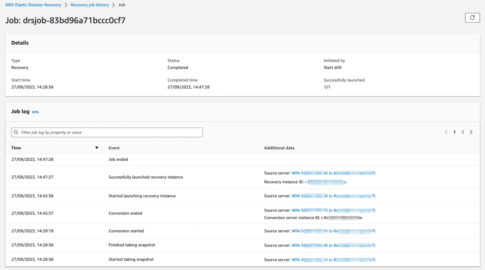Click the Additional data column header
Viewport: 485px width, 270px height.
(x=279, y=148)
